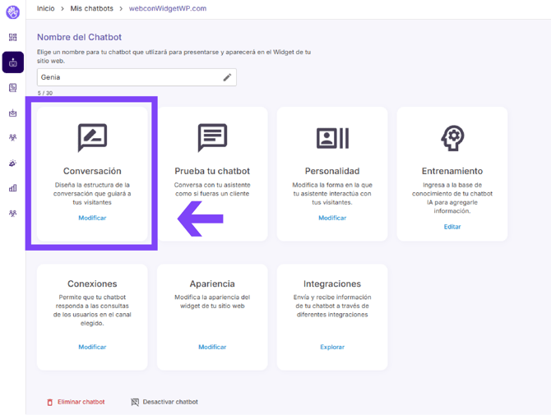551x415 pixels.
Task: Click Modificar under Conexiones
Action: coord(92,347)
